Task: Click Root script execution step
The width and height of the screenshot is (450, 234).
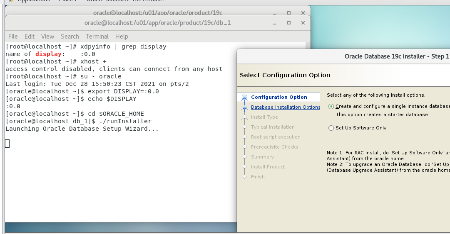Action: (276, 137)
